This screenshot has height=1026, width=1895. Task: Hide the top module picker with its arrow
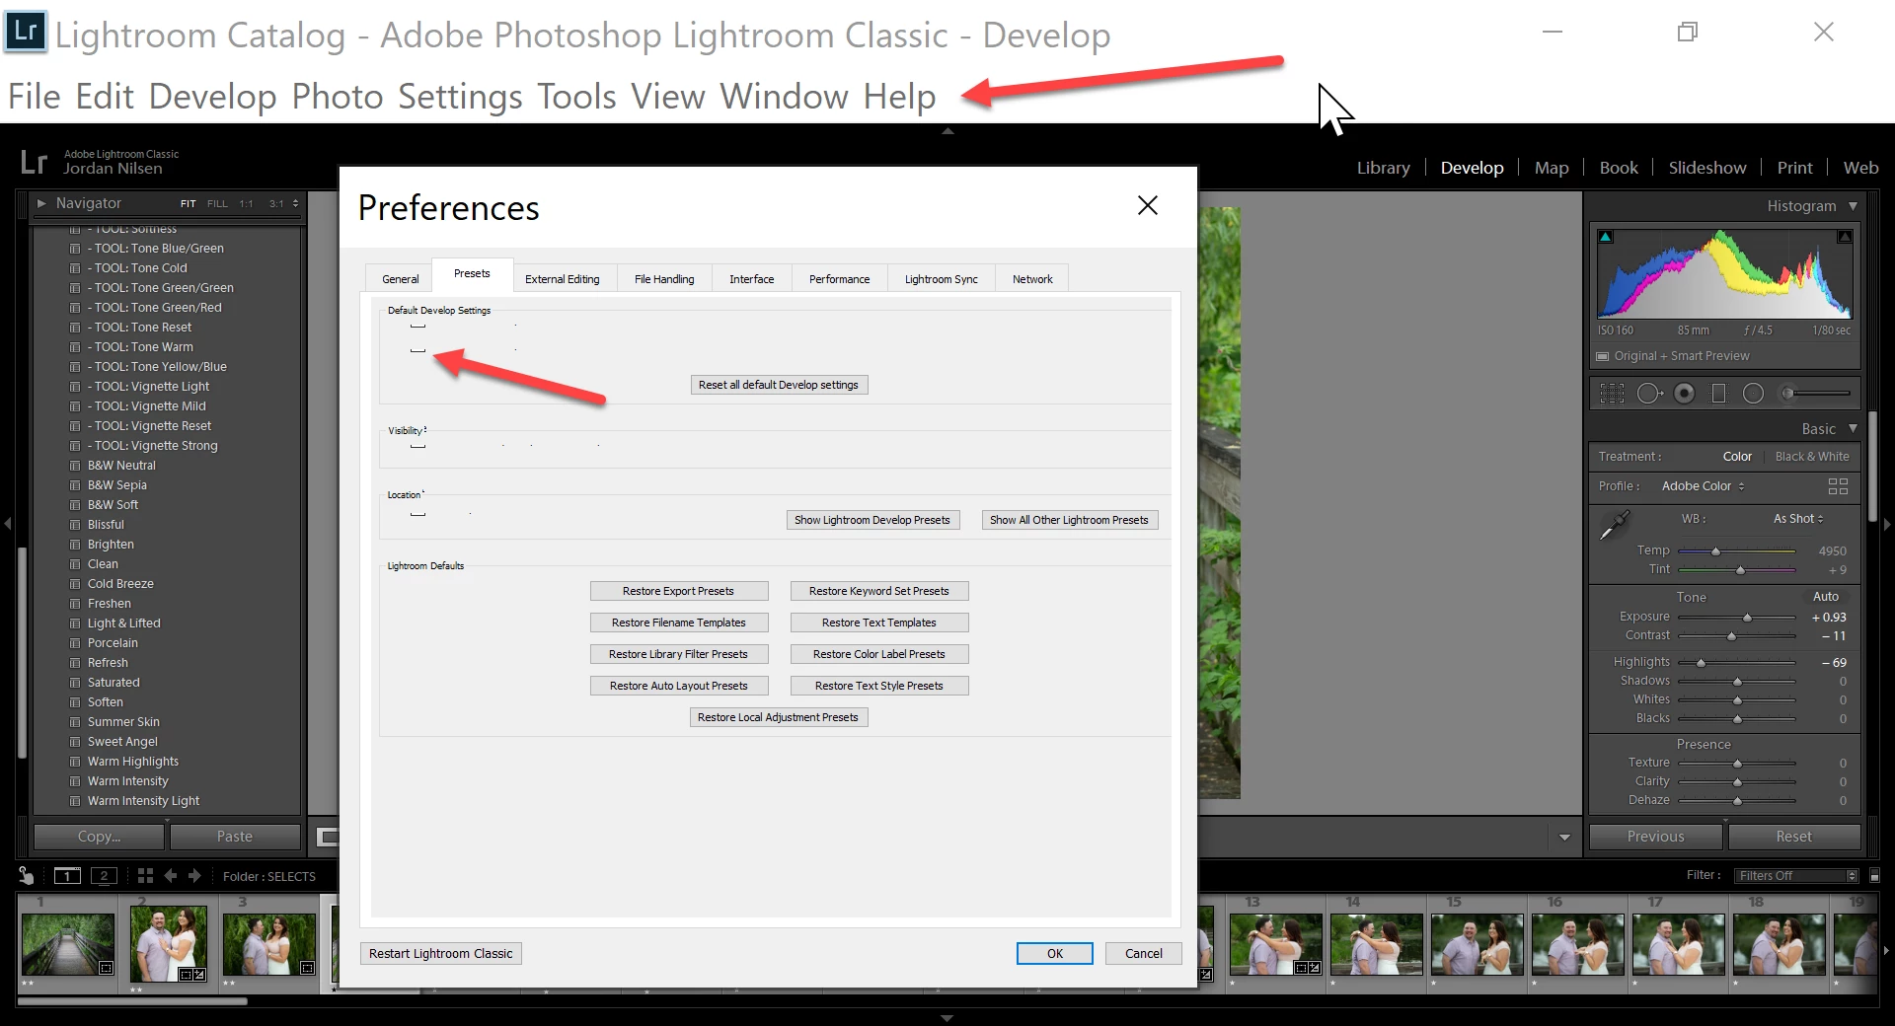coord(947,130)
